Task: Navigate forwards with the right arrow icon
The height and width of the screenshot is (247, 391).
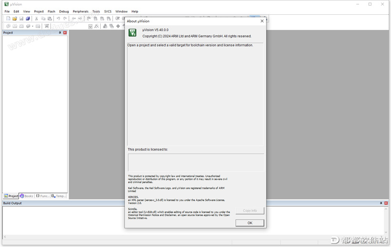Action: [80, 19]
